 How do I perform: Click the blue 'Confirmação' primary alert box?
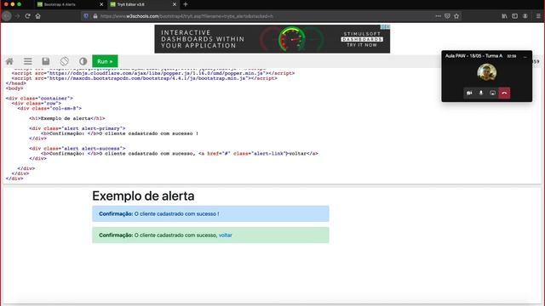[210, 213]
